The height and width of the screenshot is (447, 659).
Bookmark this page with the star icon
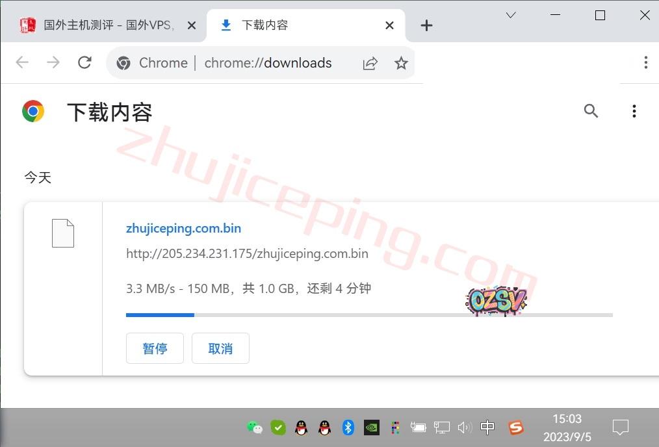tap(401, 63)
